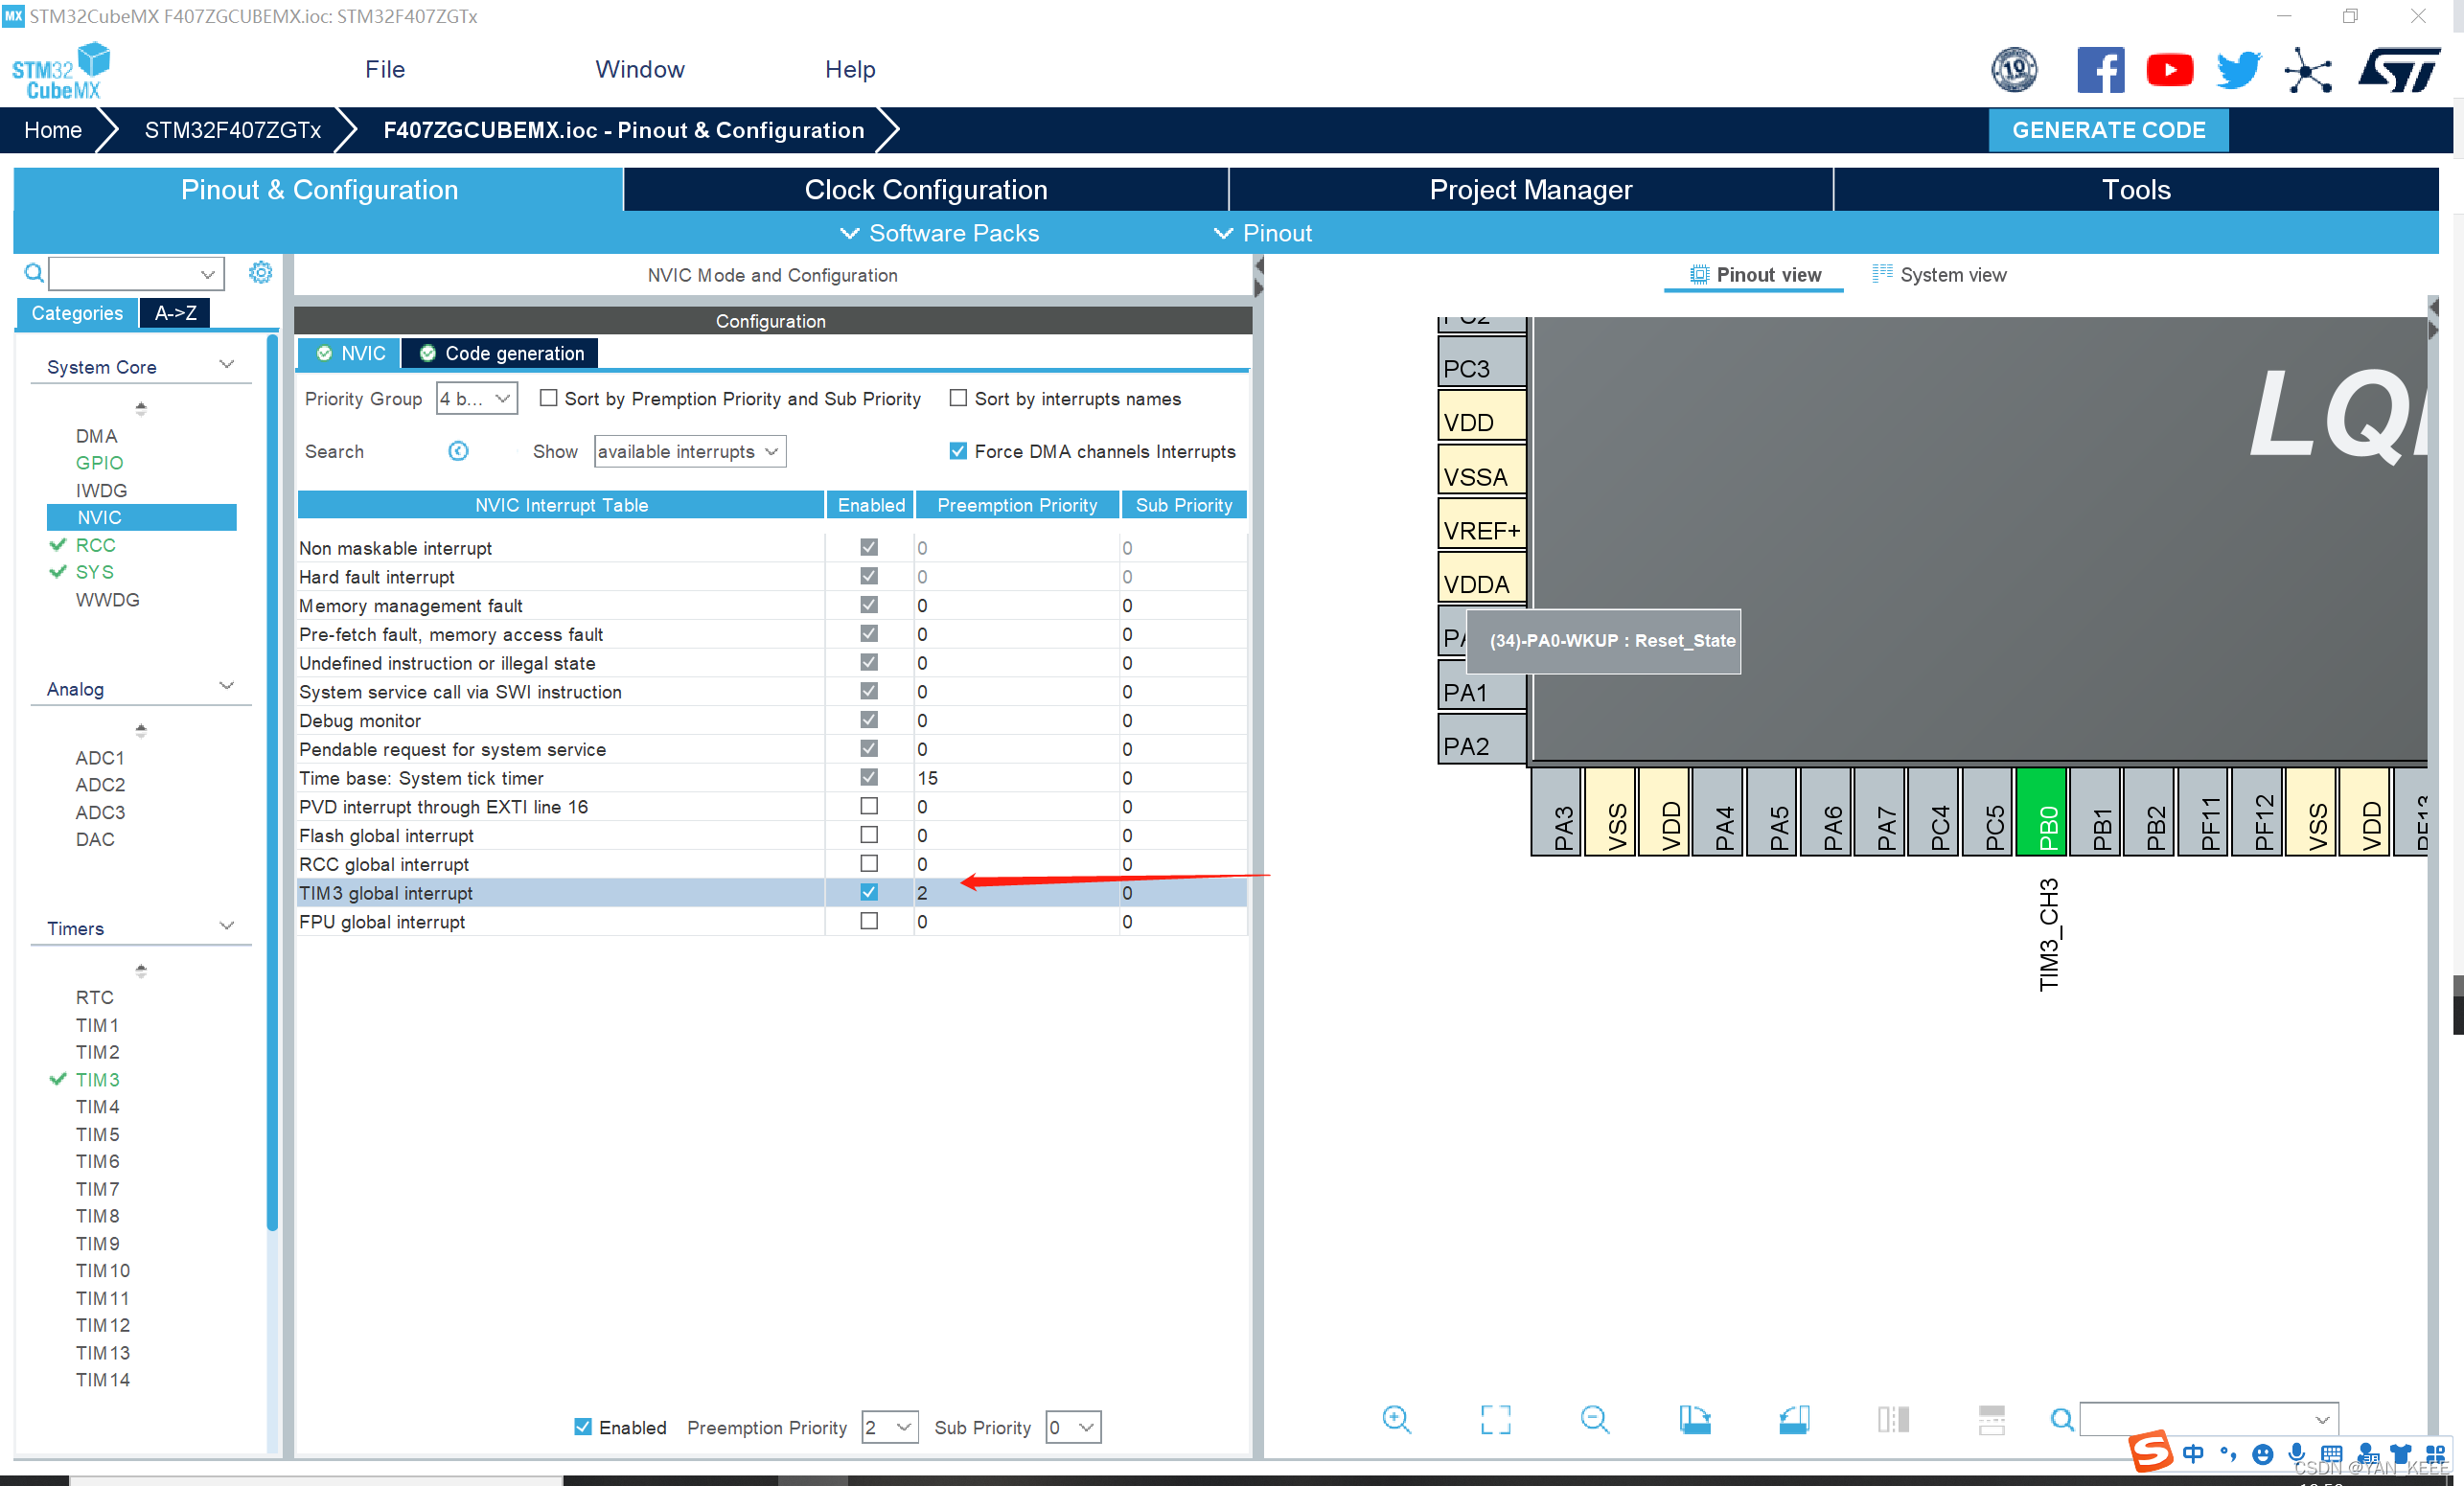Click the sidebar search magnifier icon
The height and width of the screenshot is (1486, 2464).
coord(34,272)
